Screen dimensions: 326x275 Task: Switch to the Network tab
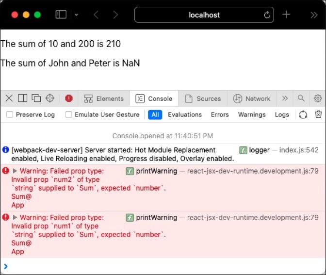click(x=252, y=98)
